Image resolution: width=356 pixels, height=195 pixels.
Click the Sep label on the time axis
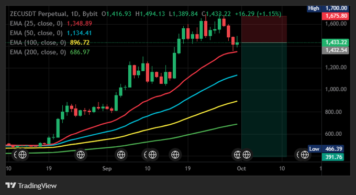(107, 169)
